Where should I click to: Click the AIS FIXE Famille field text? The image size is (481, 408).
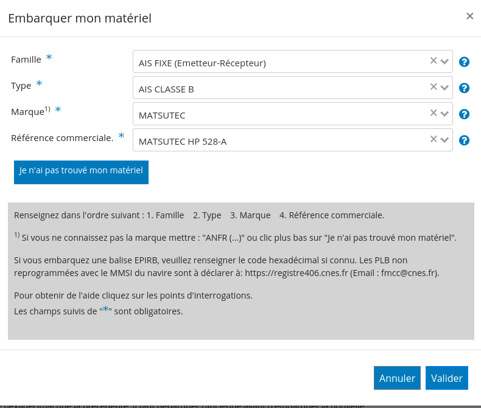click(x=202, y=63)
